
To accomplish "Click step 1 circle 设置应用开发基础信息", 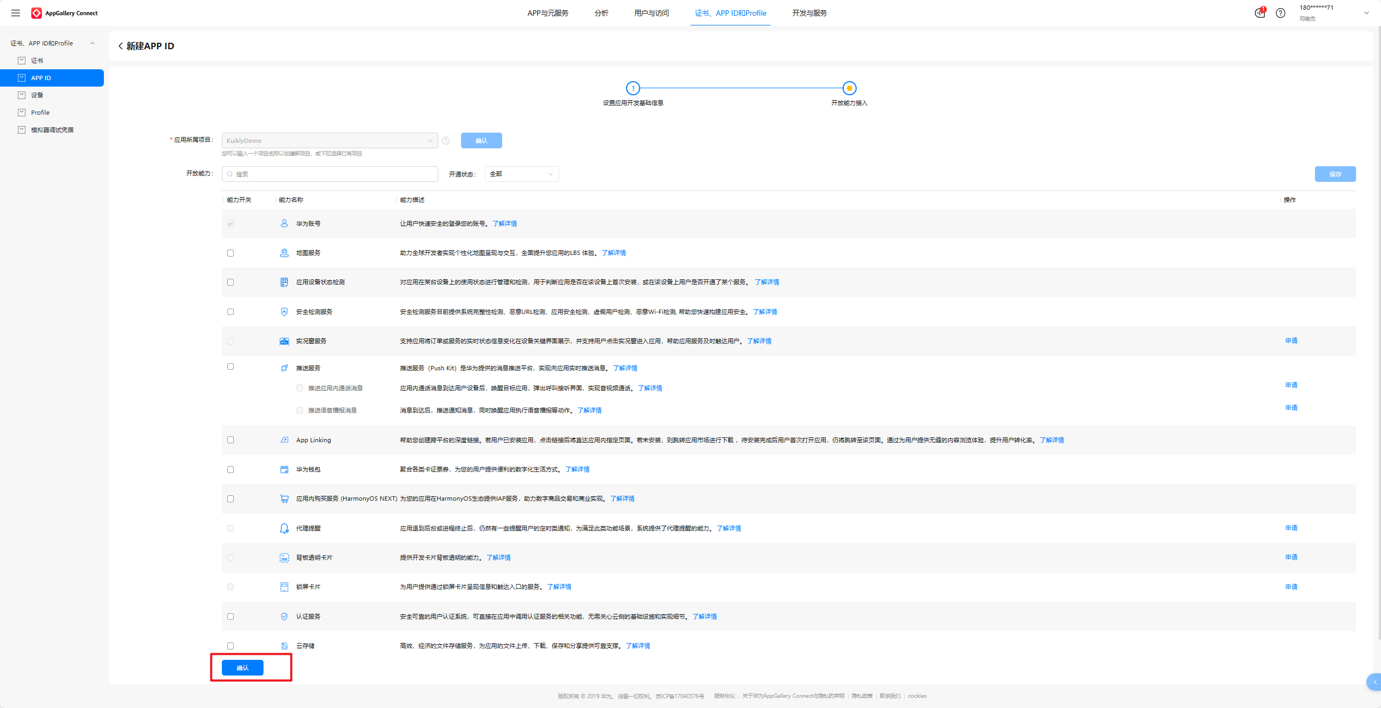I will (633, 88).
